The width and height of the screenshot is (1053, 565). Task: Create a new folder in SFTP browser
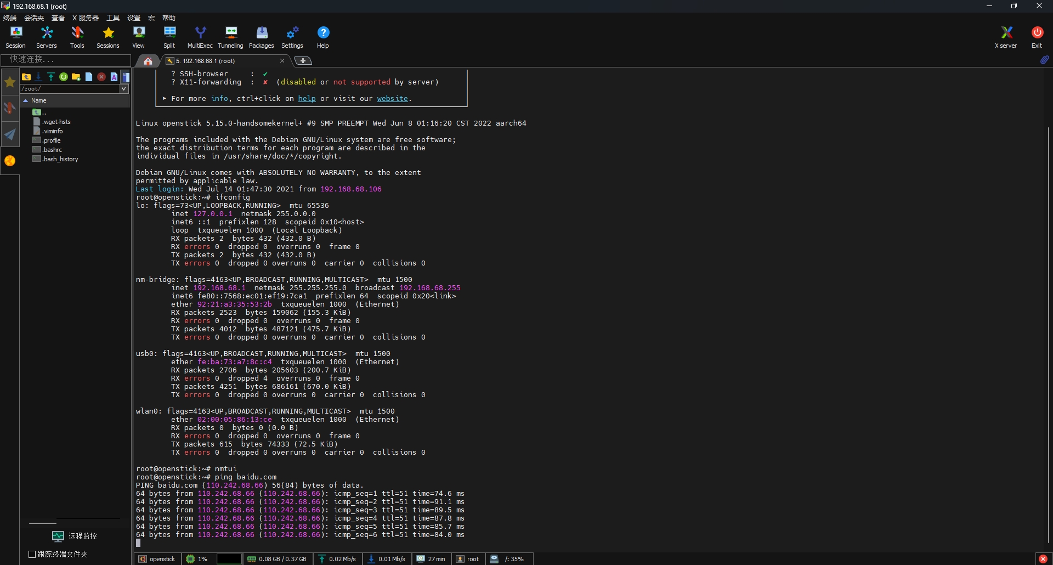coord(76,77)
